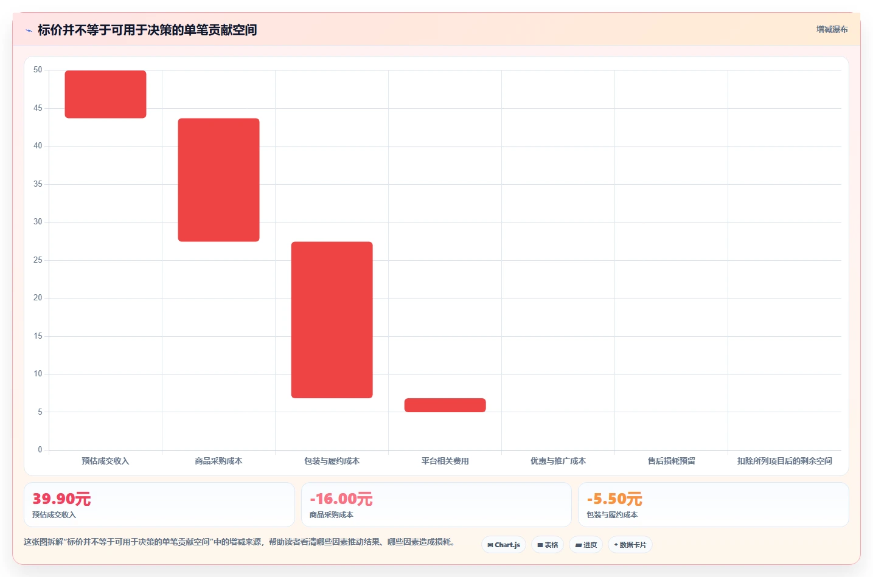Image resolution: width=873 pixels, height=577 pixels.
Task: Click the -16.00元 value card
Action: [x=436, y=505]
